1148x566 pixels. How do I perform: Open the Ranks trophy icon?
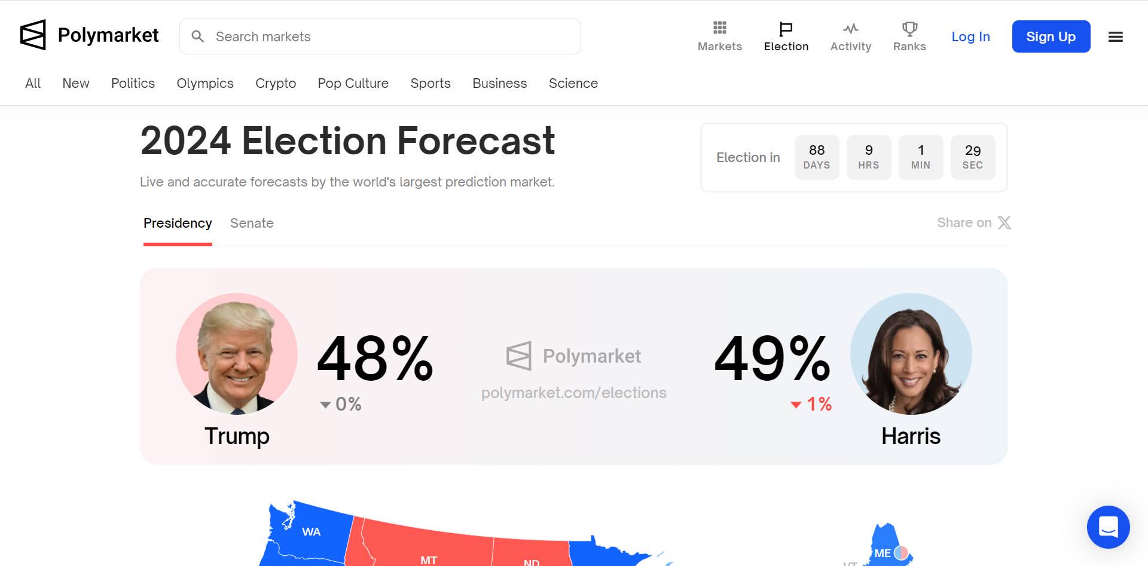(x=909, y=29)
